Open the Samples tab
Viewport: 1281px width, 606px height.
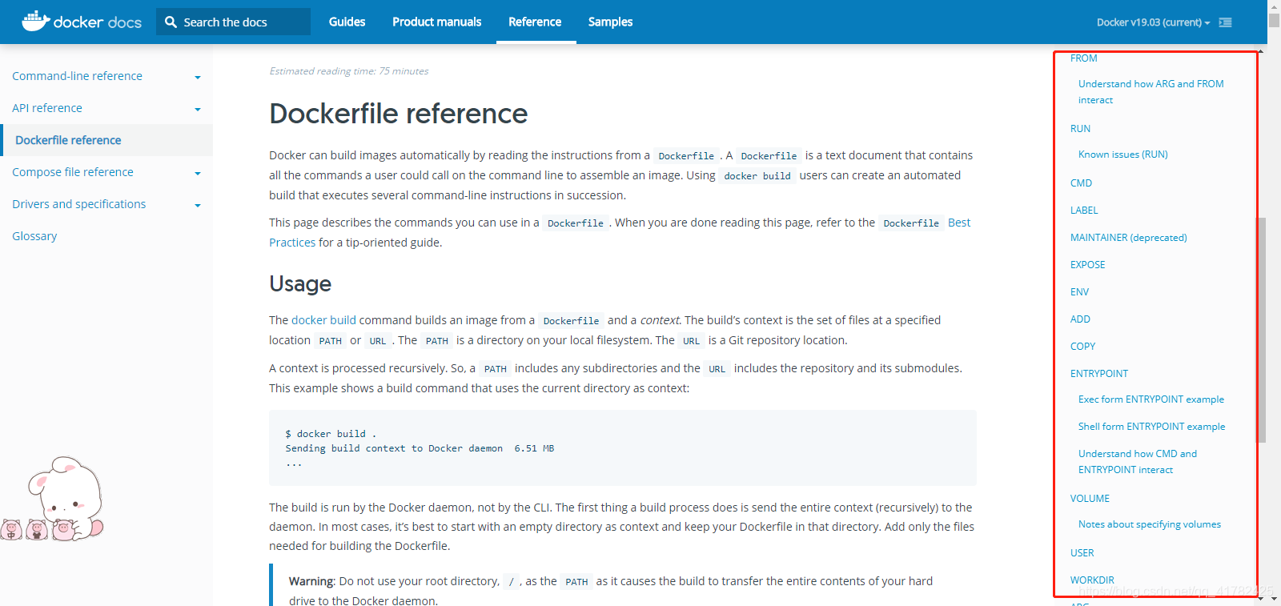[x=610, y=22]
